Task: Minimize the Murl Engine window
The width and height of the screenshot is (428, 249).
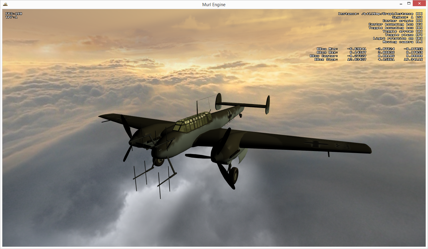Action: point(401,4)
